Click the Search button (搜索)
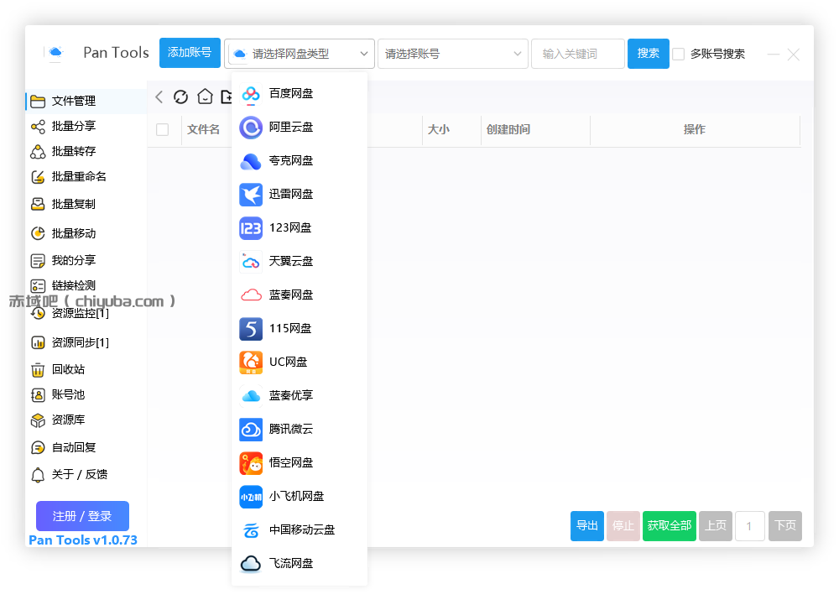Image resolution: width=839 pixels, height=605 pixels. [648, 54]
